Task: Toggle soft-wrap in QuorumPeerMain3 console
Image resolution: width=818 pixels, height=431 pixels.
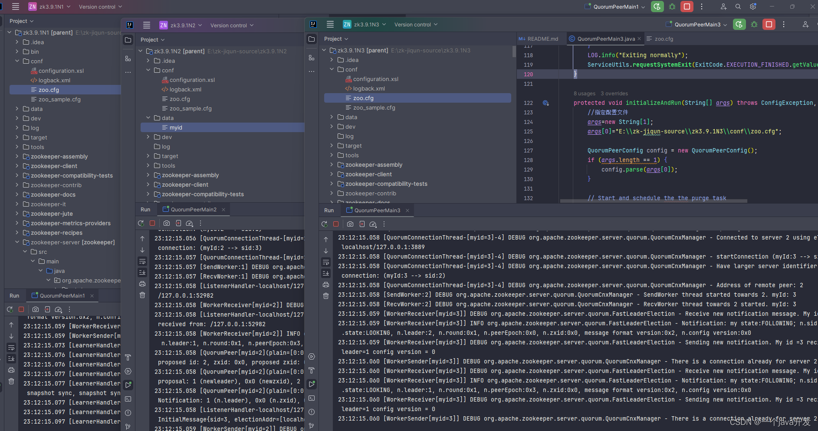Action: pos(326,262)
